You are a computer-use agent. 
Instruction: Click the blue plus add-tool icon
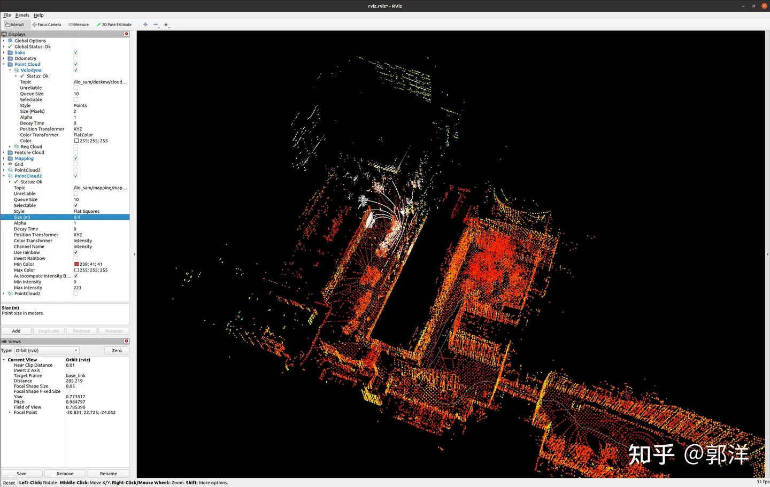tap(145, 25)
